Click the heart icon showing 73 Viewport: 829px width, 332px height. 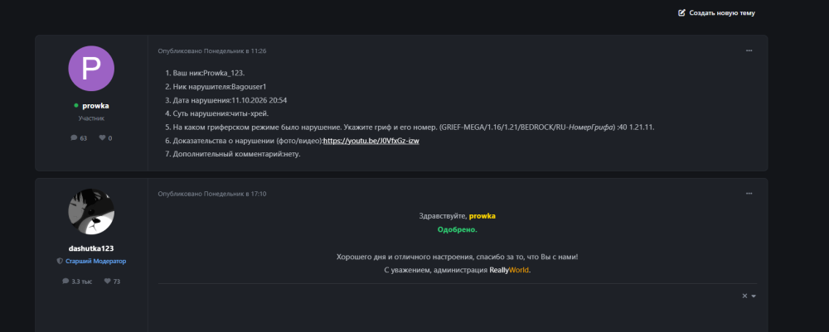(x=107, y=281)
